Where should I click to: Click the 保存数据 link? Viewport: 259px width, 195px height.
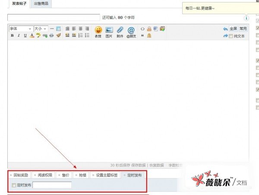139,165
